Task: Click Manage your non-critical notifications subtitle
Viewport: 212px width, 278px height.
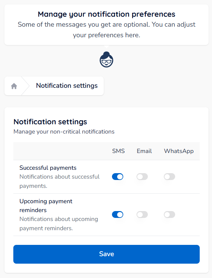Action: 64,132
